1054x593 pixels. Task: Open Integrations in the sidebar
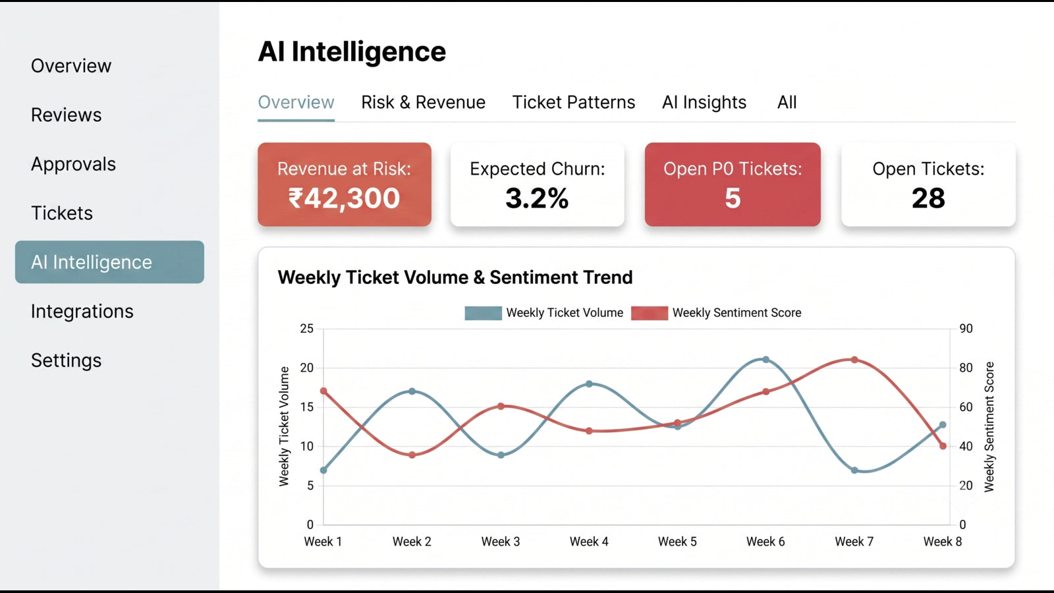82,312
